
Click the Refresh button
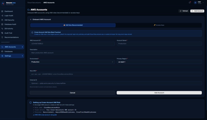184,11
